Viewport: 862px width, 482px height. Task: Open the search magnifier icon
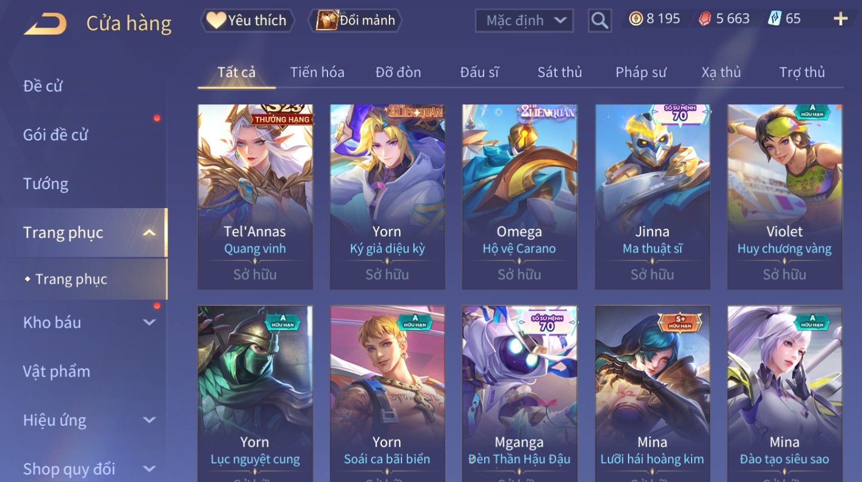tap(599, 21)
